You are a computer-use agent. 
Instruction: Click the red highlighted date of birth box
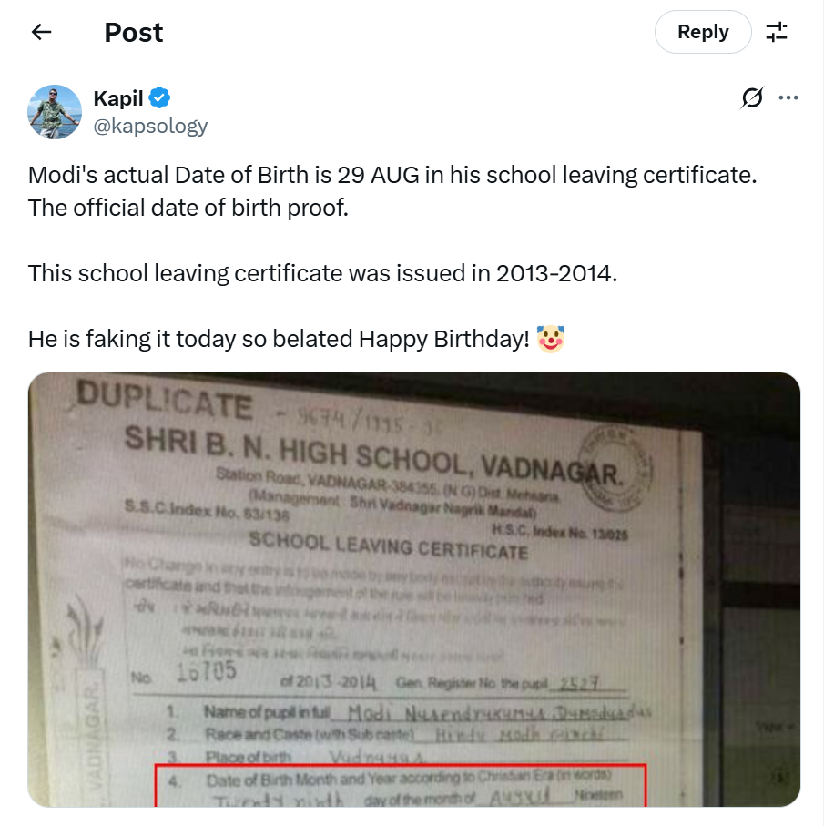point(401,786)
